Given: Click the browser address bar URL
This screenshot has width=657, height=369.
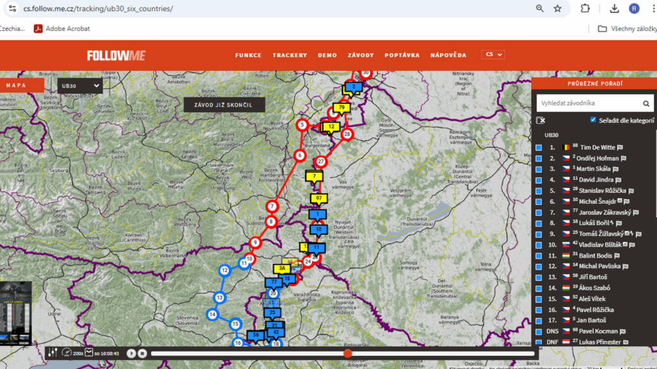Looking at the screenshot, I should point(98,8).
